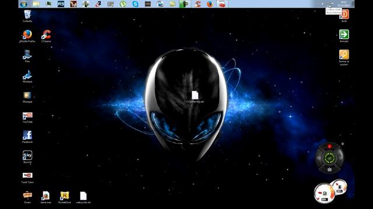Viewport: 373px width, 209px height.
Task: Select the CCleaner Key.txt file on desktop
Action: pos(195,97)
